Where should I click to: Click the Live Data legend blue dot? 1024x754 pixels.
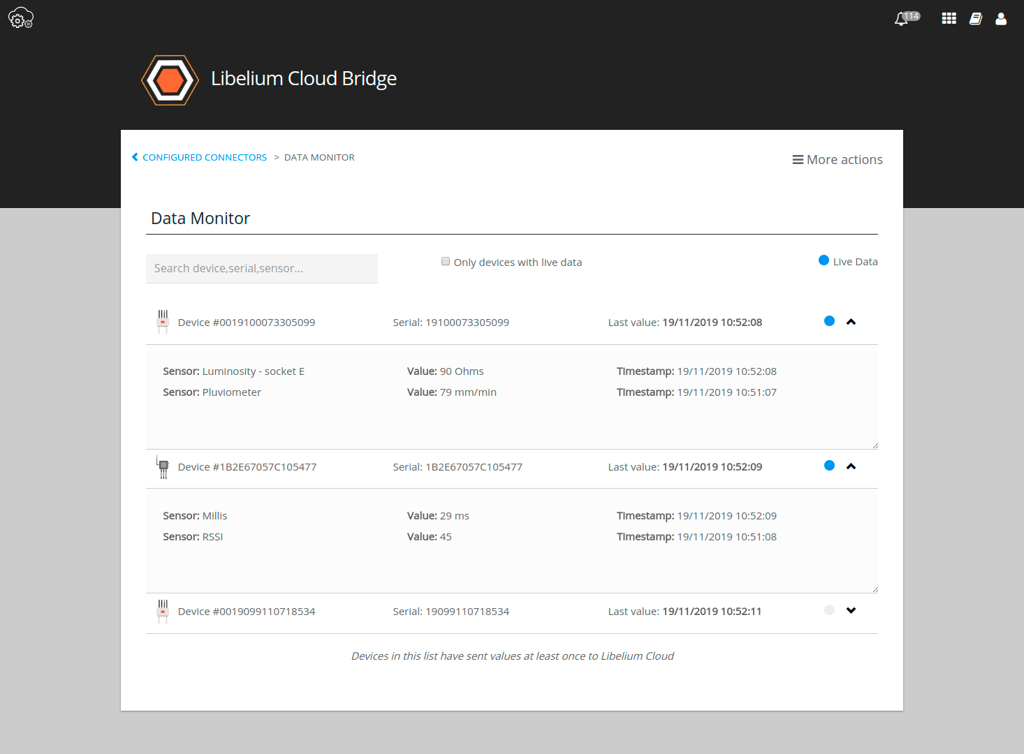point(824,260)
